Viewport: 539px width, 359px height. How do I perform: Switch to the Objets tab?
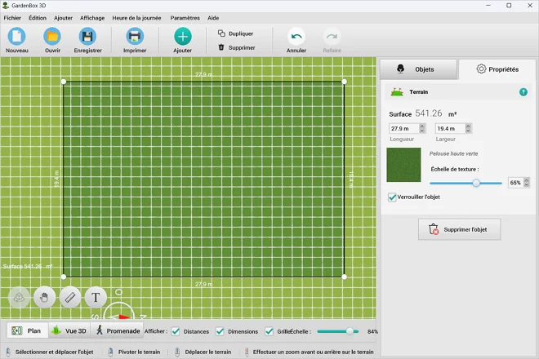point(416,69)
